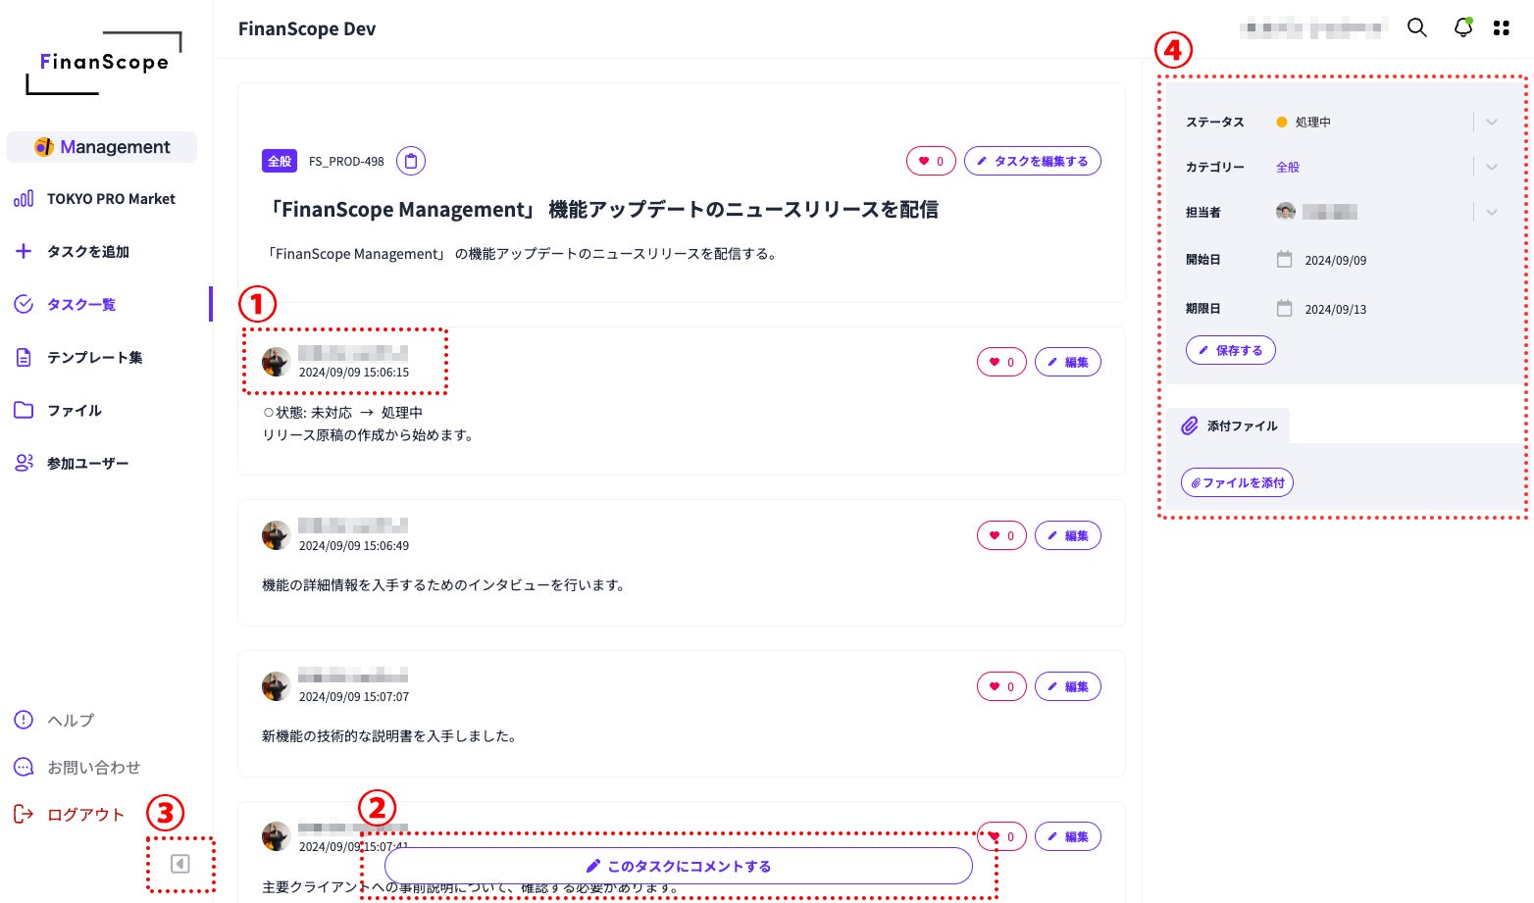Screen dimensions: 1534x903
Task: Click the search magnifier icon
Action: [1416, 27]
